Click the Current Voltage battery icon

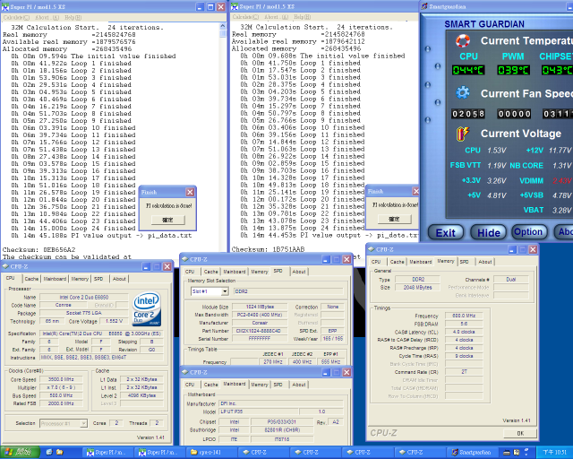tap(463, 134)
